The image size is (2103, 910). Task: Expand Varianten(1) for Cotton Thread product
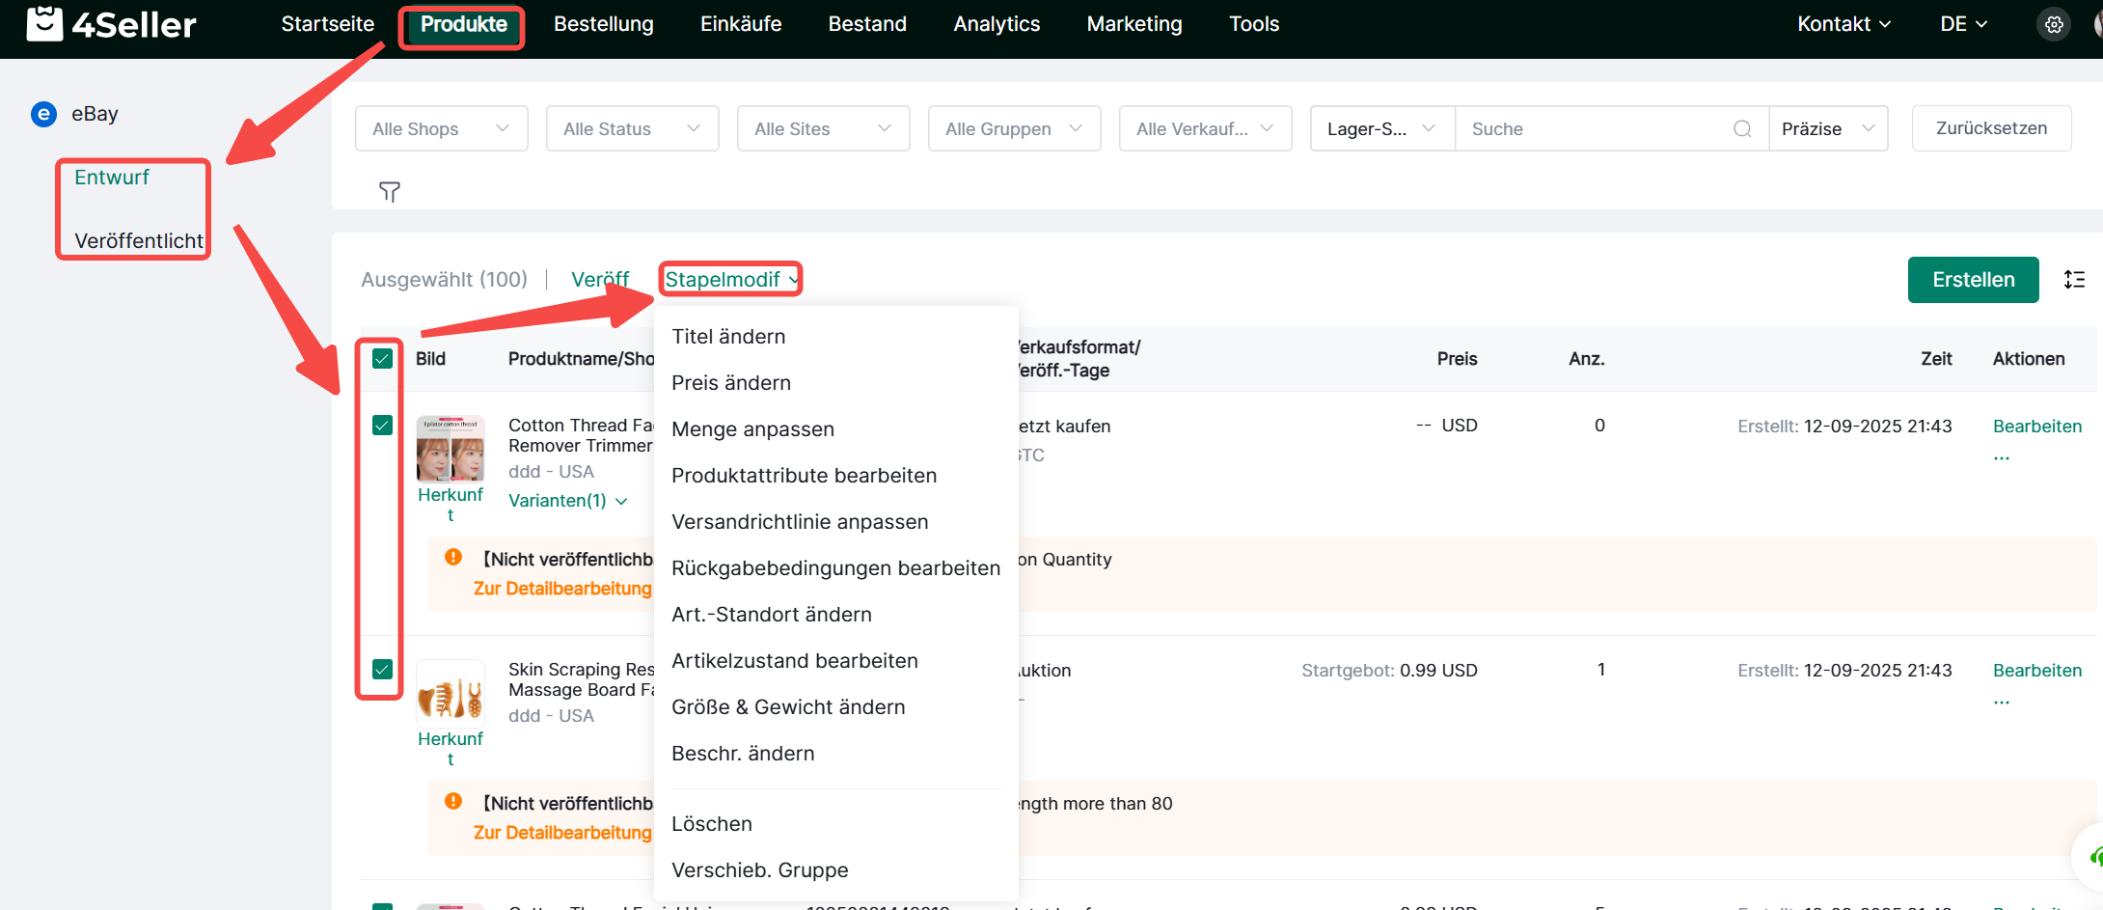[567, 501]
